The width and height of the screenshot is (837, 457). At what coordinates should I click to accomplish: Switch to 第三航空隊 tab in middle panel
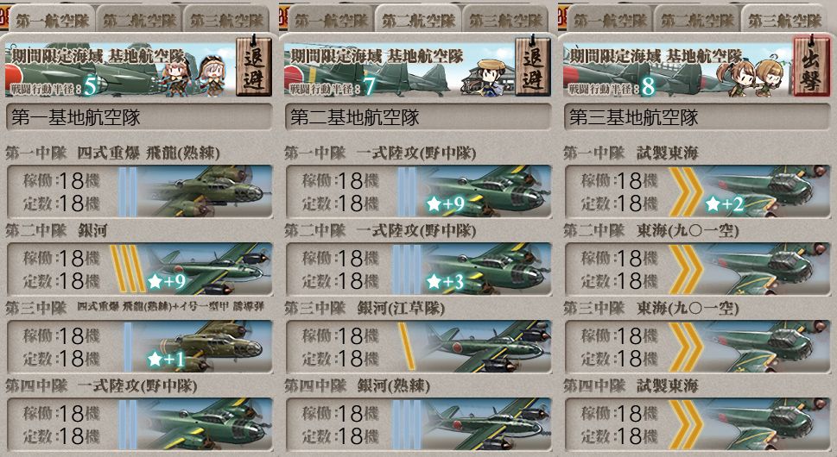[505, 20]
